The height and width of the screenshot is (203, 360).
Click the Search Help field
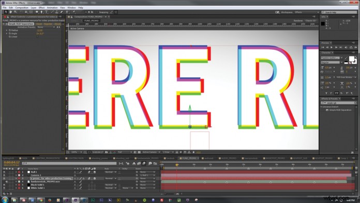pos(339,12)
